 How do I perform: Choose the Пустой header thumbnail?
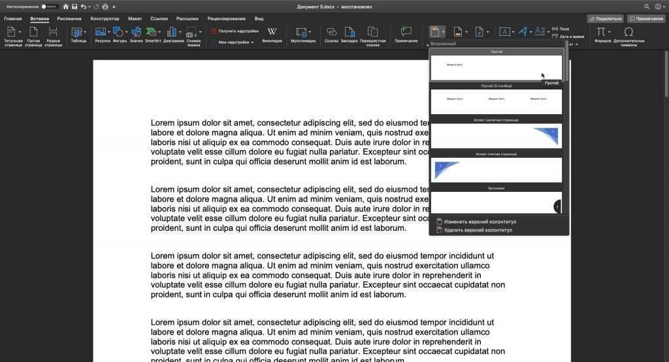pyautogui.click(x=497, y=67)
